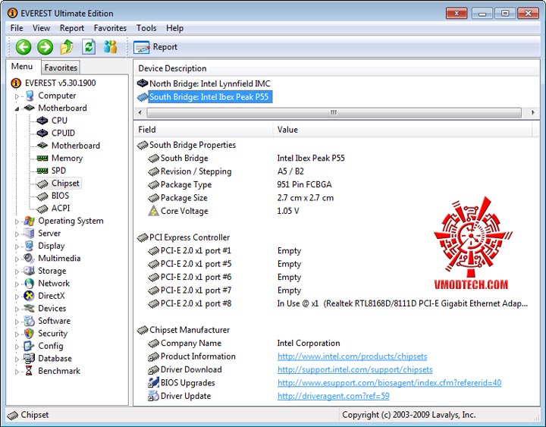546x427 pixels.
Task: Open the Favorites menu
Action: [110, 28]
